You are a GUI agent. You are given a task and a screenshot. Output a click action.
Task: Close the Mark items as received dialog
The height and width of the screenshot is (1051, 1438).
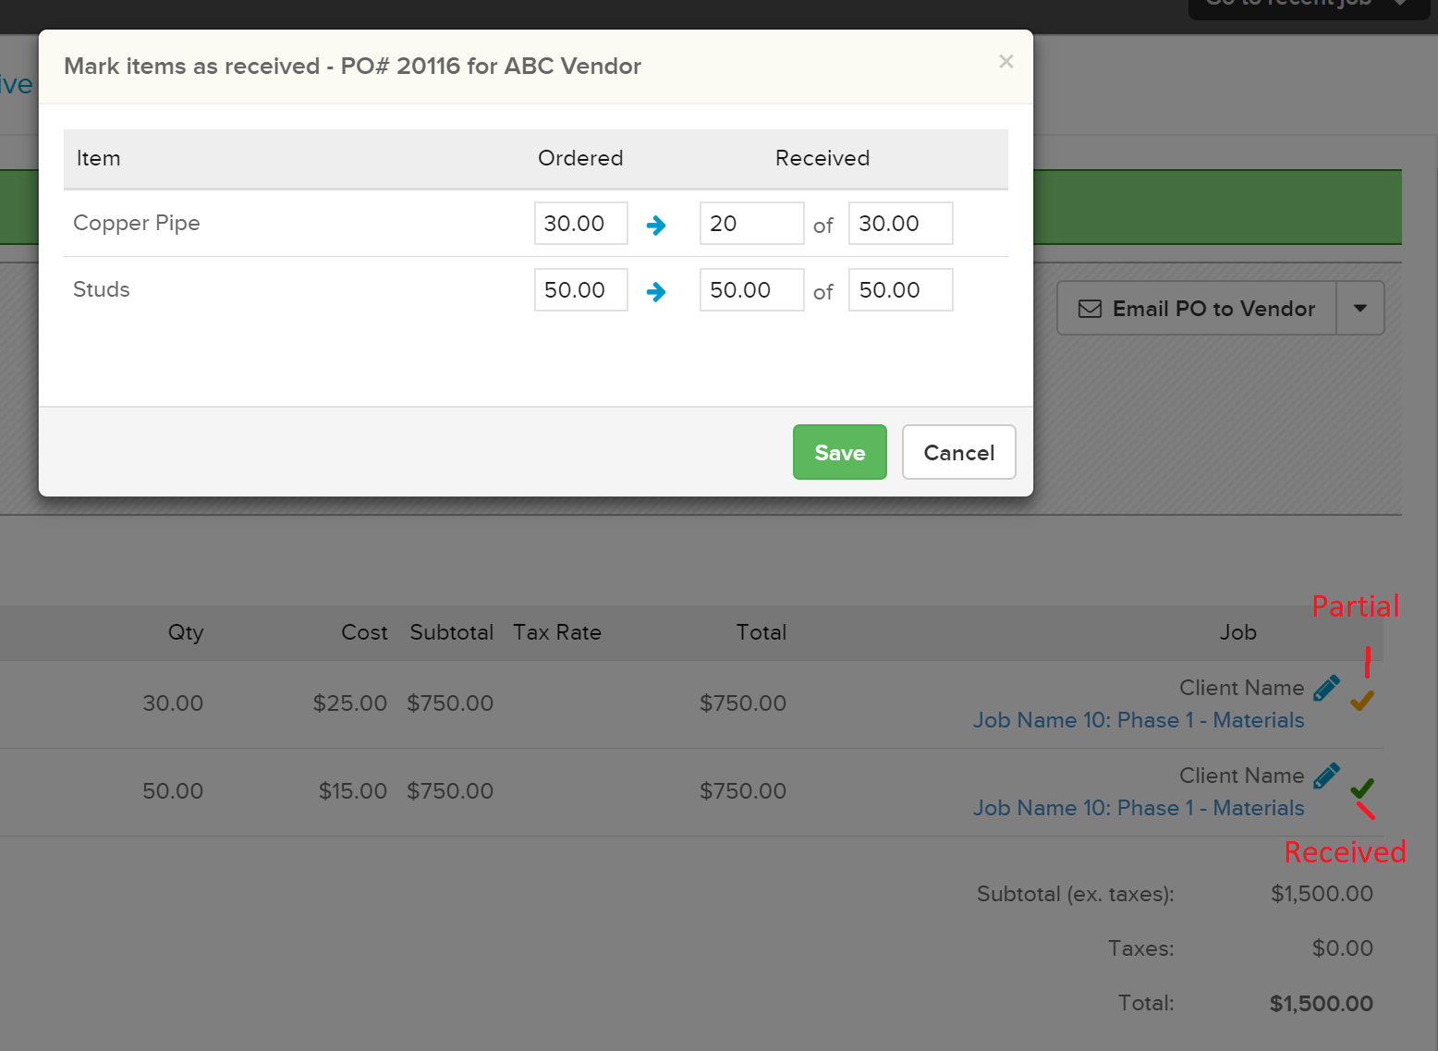point(1005,62)
